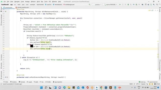This screenshot has height=90, width=161.
Task: Click UTF-8 encoding in status bar
Action: 138,84
